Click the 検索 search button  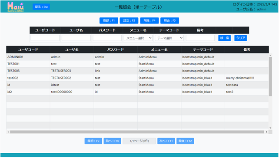[x=225, y=38]
